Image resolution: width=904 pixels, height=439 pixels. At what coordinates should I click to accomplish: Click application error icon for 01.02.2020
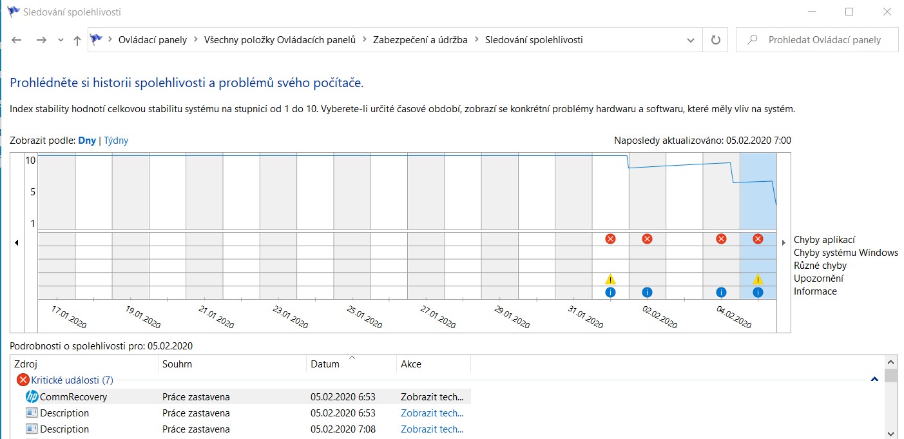[x=610, y=239]
